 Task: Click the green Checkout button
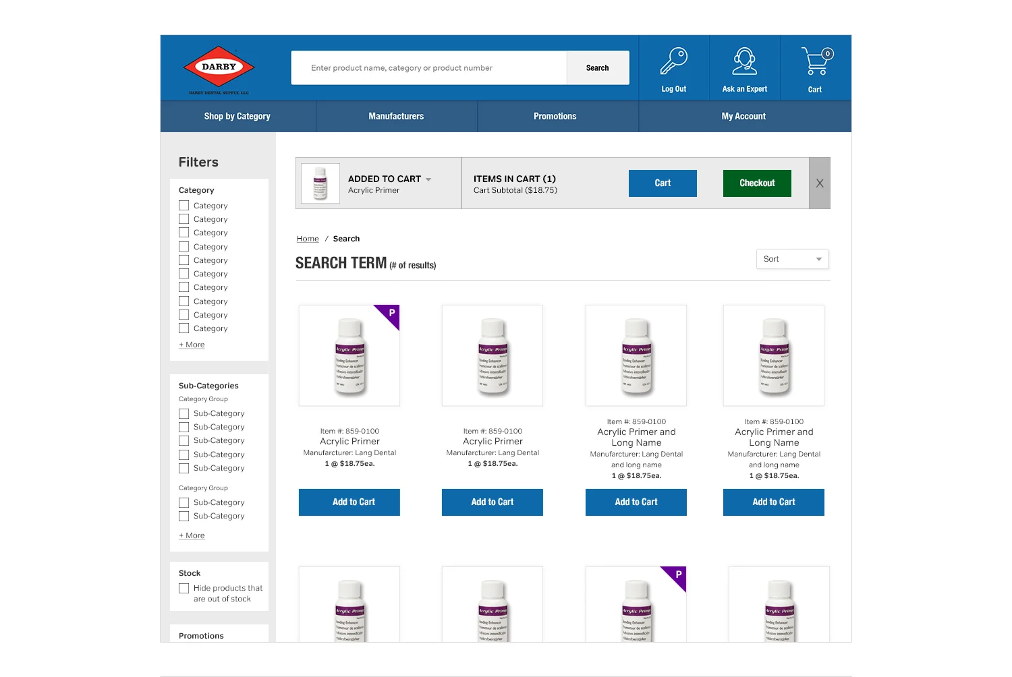tap(757, 183)
